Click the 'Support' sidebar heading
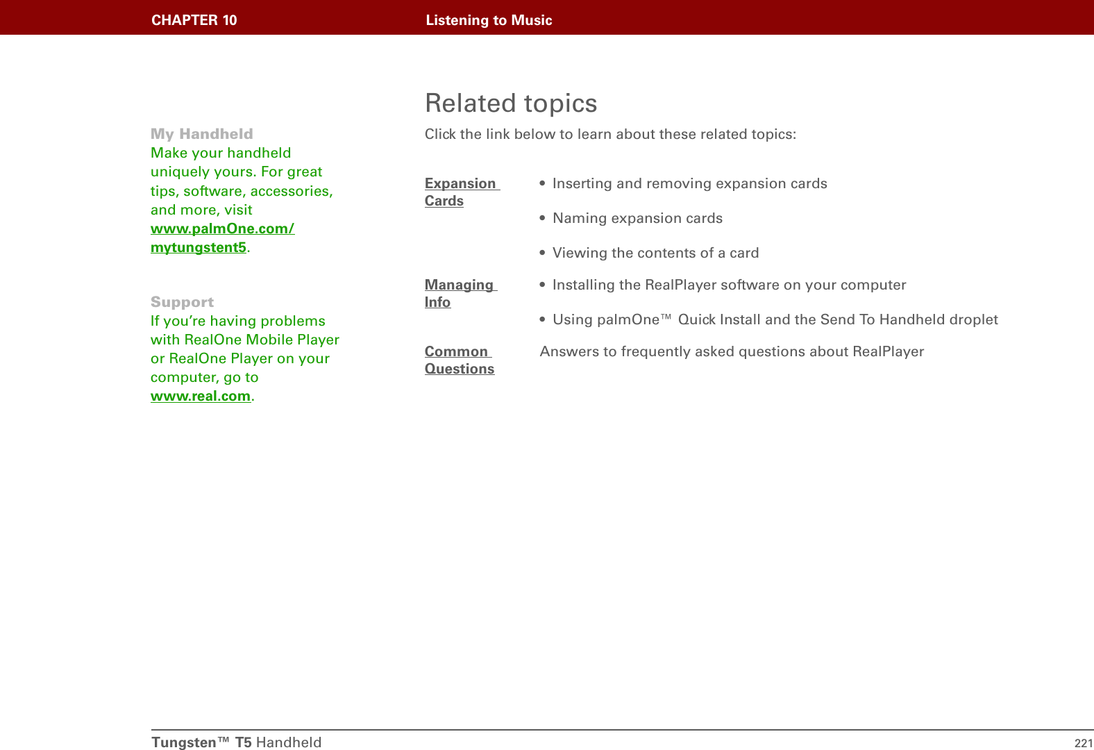Viewport: 1094px width, 750px height. tap(183, 302)
